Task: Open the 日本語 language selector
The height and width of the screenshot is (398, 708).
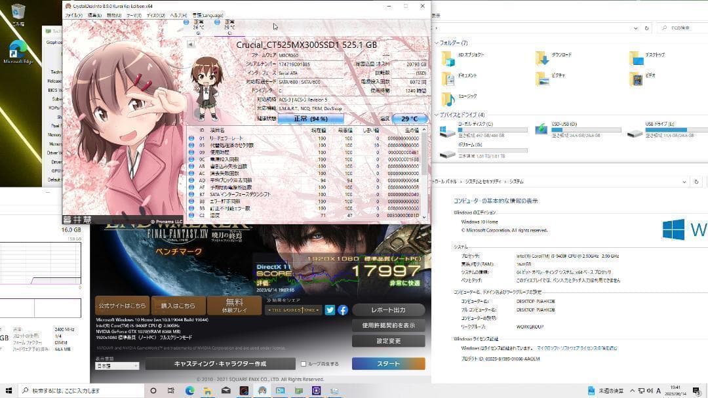Action: (116, 364)
